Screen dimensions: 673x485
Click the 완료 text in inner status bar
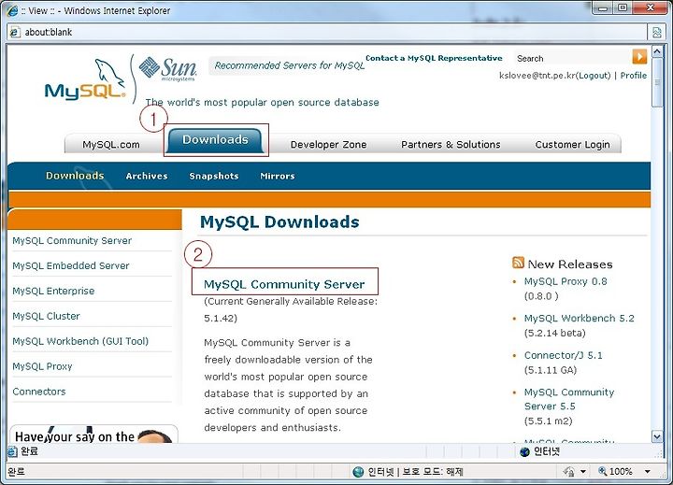point(29,451)
